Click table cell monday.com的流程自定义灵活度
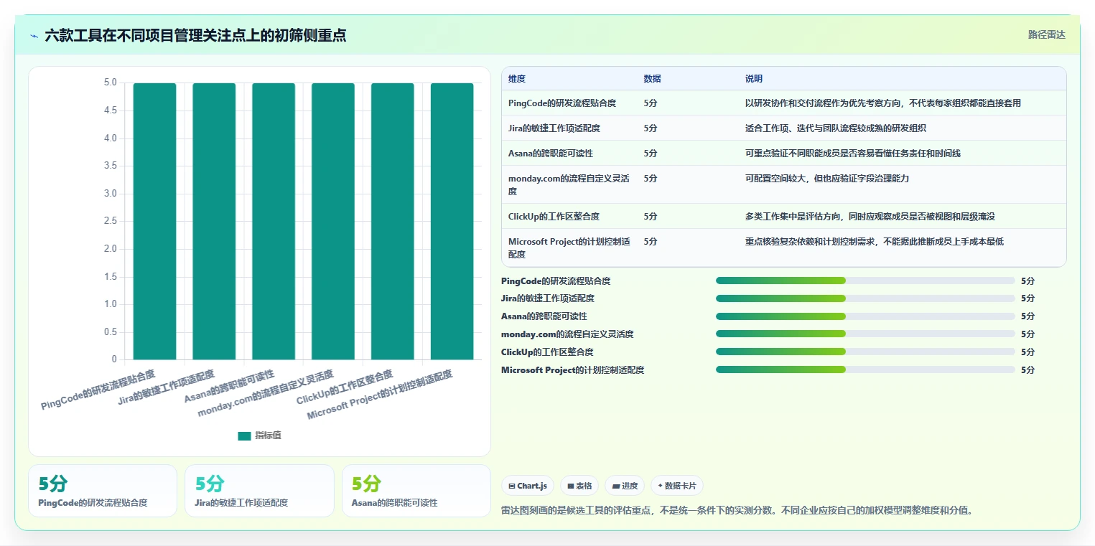1095x546 pixels. [x=569, y=185]
